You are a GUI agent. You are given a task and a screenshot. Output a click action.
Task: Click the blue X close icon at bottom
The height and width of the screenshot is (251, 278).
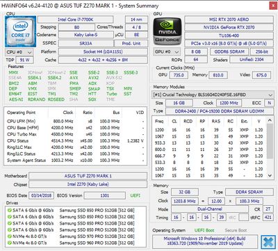268,242
